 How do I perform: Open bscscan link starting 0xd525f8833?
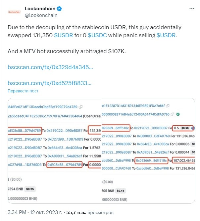(x=49, y=83)
